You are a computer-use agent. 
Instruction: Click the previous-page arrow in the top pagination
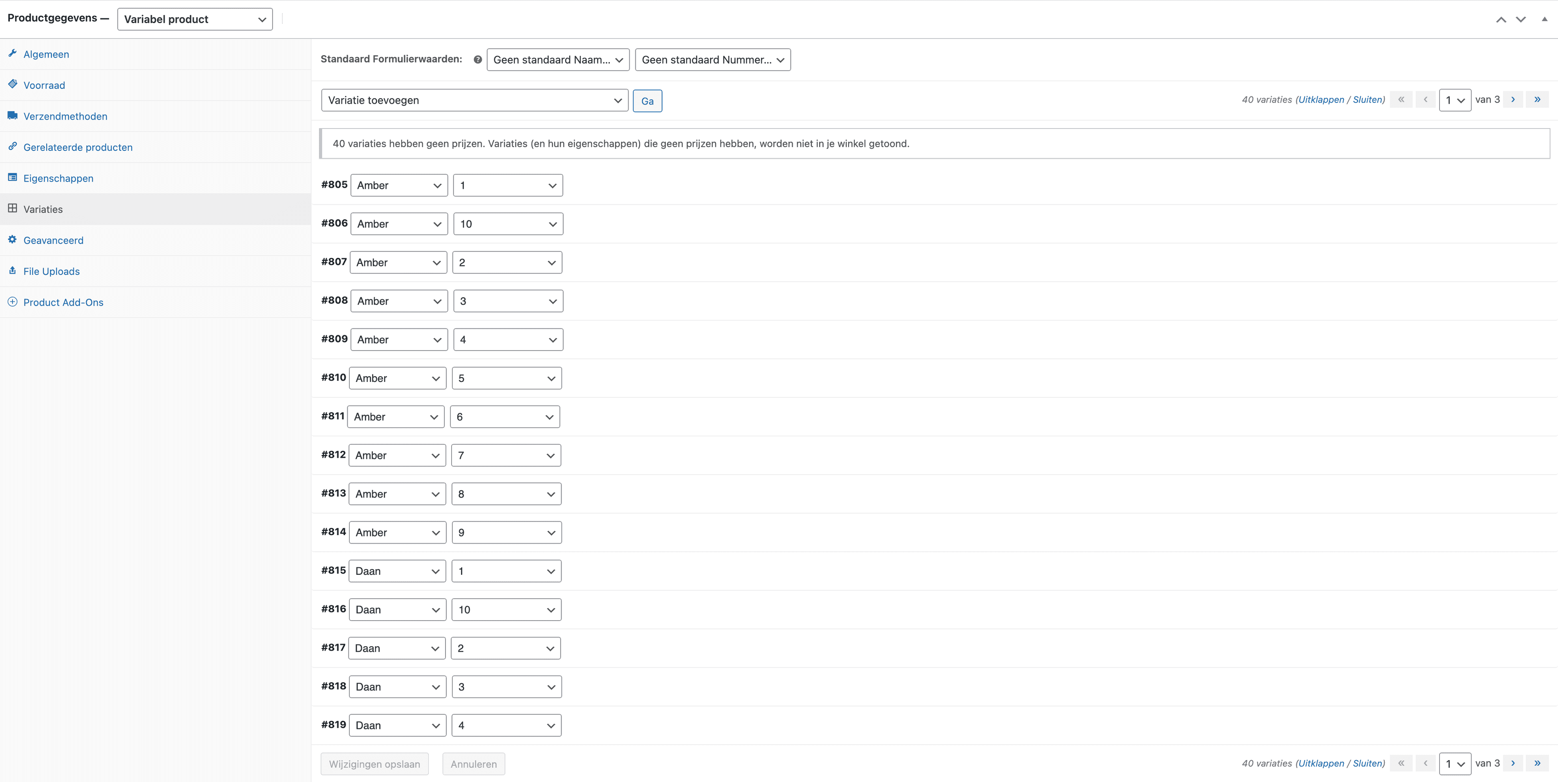[1426, 100]
